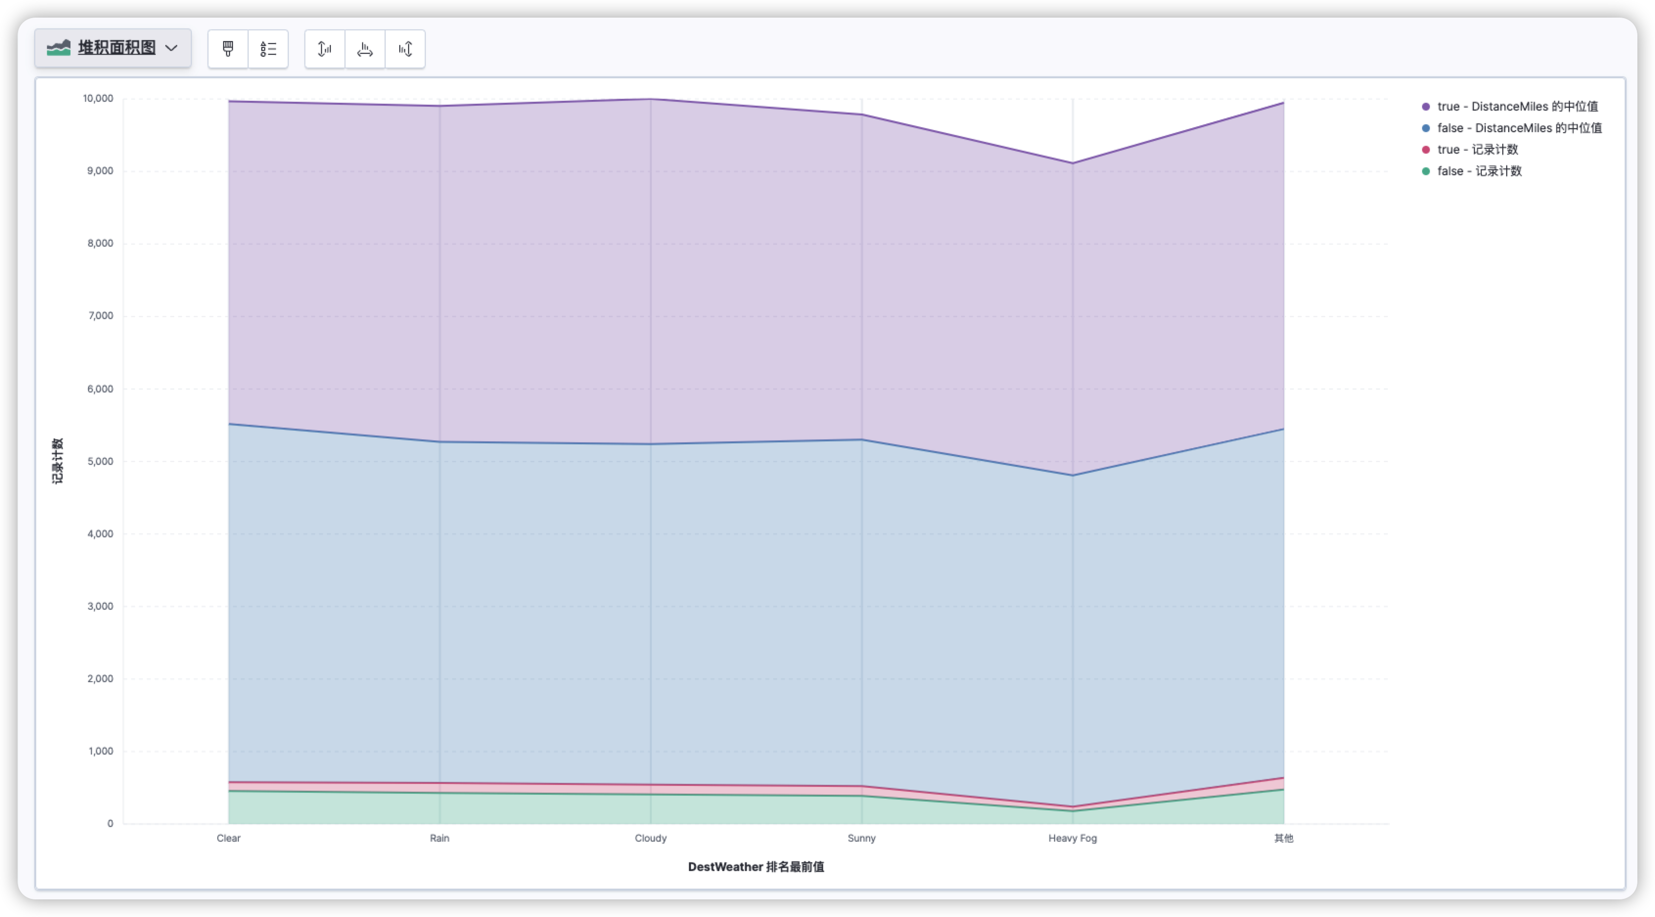This screenshot has height=917, width=1655.
Task: Select legend label true - 记录计数
Action: point(1478,150)
